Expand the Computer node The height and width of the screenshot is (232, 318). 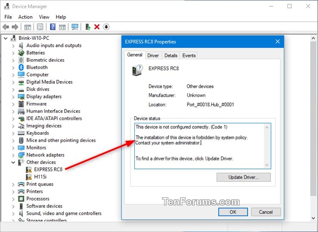click(x=13, y=75)
